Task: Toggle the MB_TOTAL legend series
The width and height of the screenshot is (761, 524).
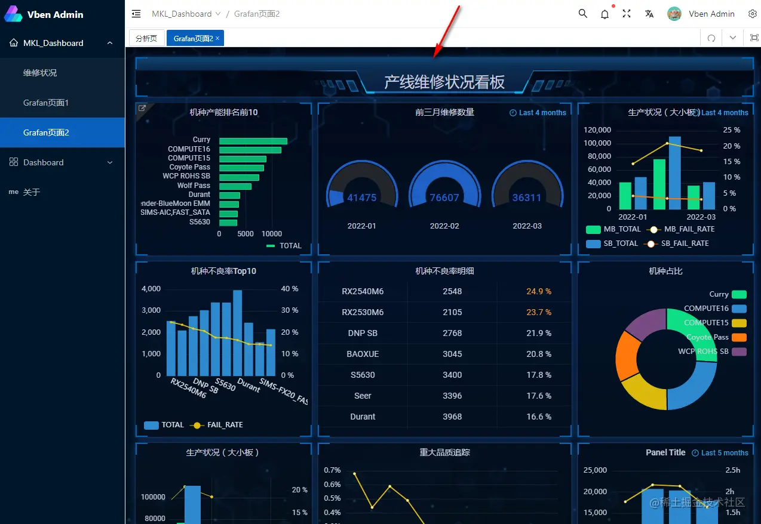Action: coord(613,229)
